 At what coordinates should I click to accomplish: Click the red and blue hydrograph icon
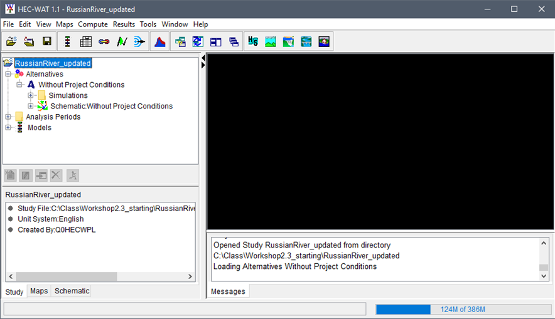pyautogui.click(x=159, y=41)
